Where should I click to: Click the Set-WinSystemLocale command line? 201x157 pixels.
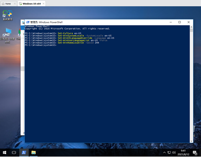point(68,35)
